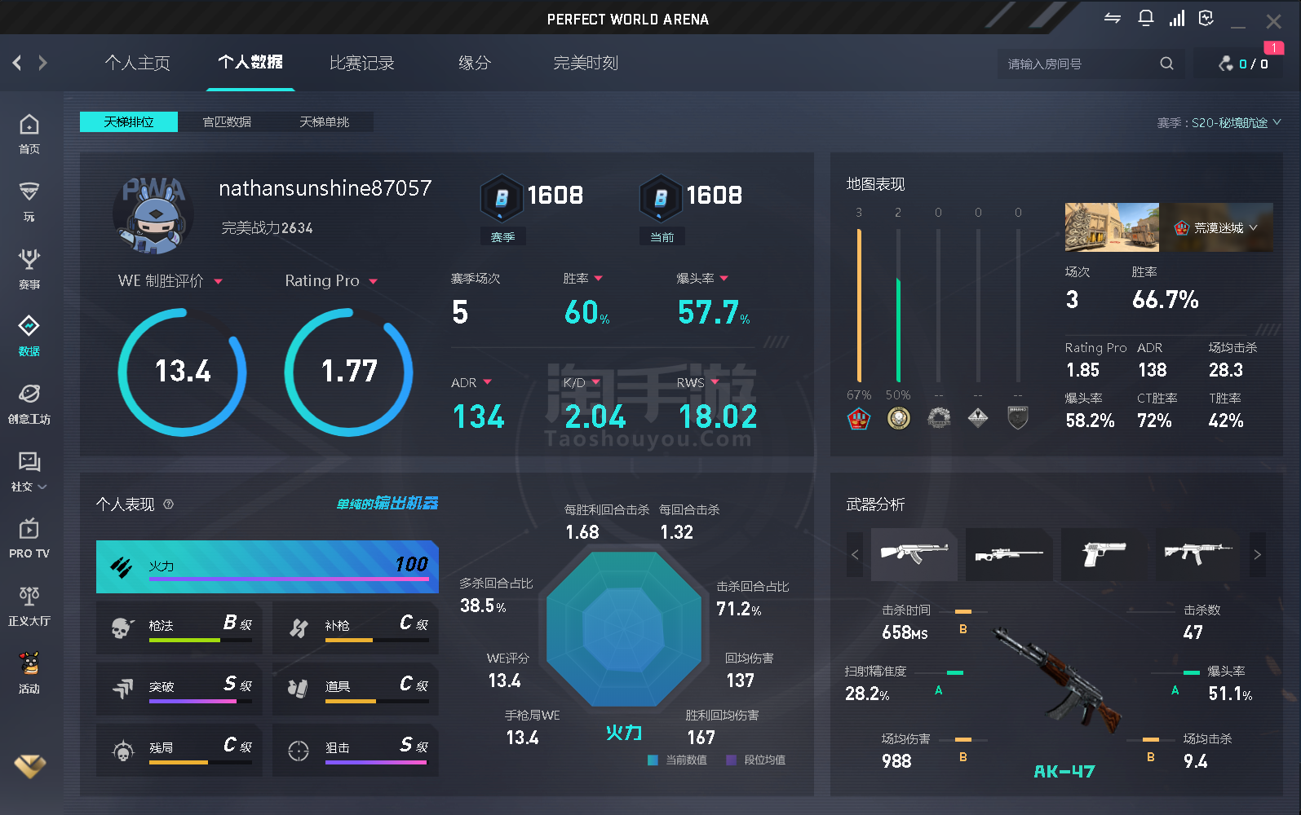Select the 残局 C级 skill card

pyautogui.click(x=179, y=750)
